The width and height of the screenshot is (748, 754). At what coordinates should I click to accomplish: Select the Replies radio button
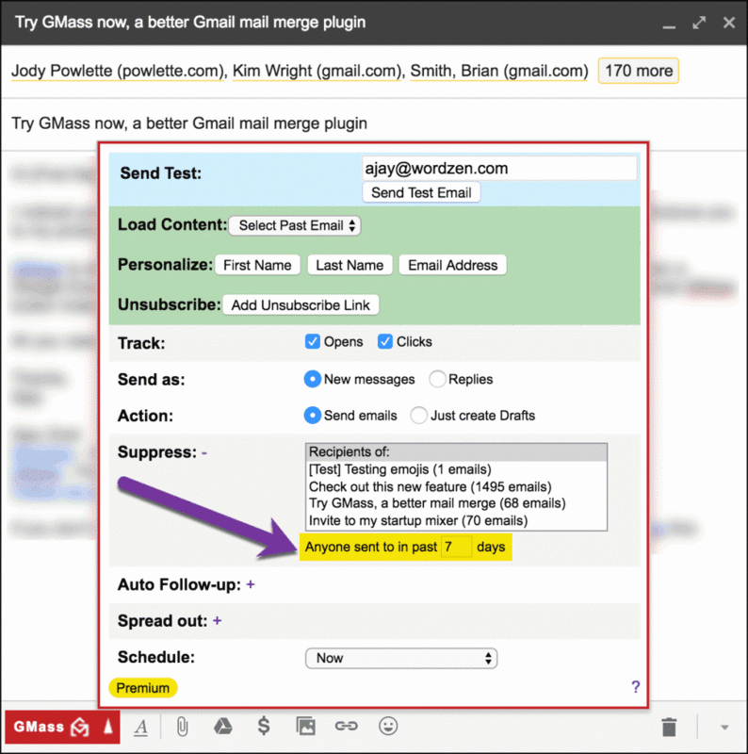coord(437,379)
